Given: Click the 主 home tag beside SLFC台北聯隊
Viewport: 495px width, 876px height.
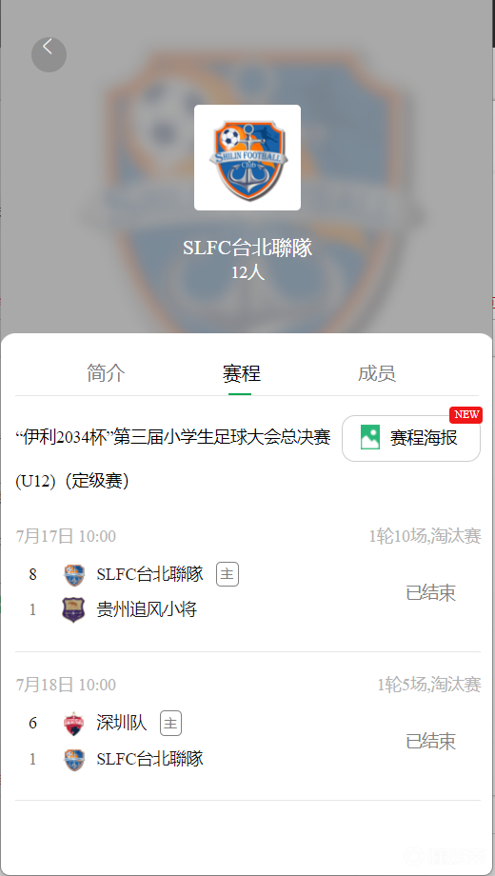Looking at the screenshot, I should [228, 574].
